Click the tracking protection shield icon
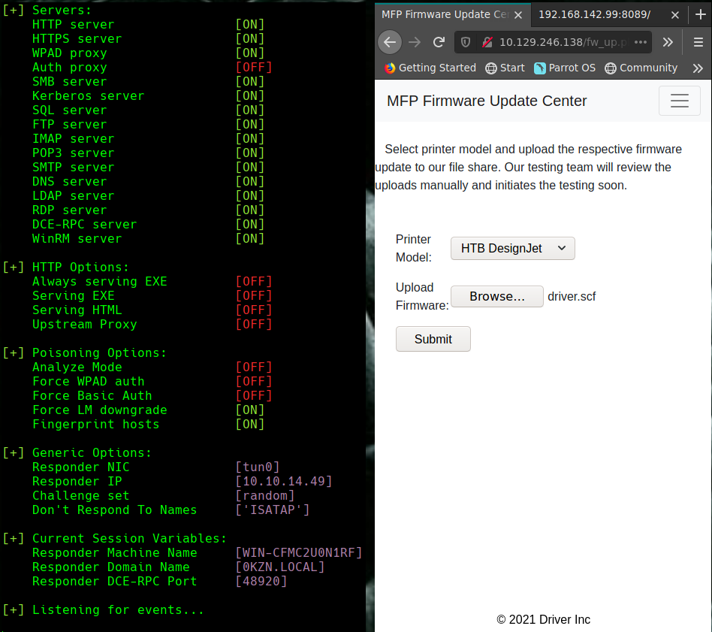 (x=464, y=42)
